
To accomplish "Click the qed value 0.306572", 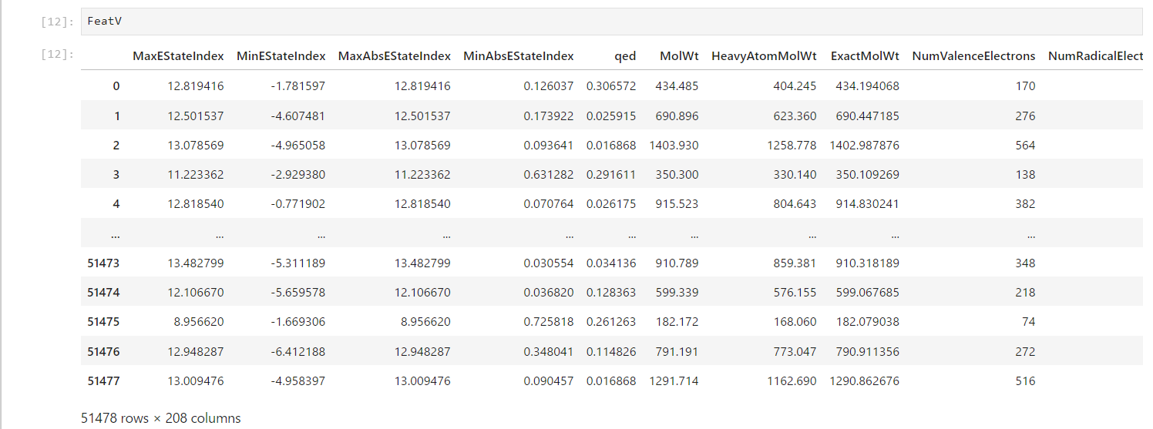I will pos(611,86).
